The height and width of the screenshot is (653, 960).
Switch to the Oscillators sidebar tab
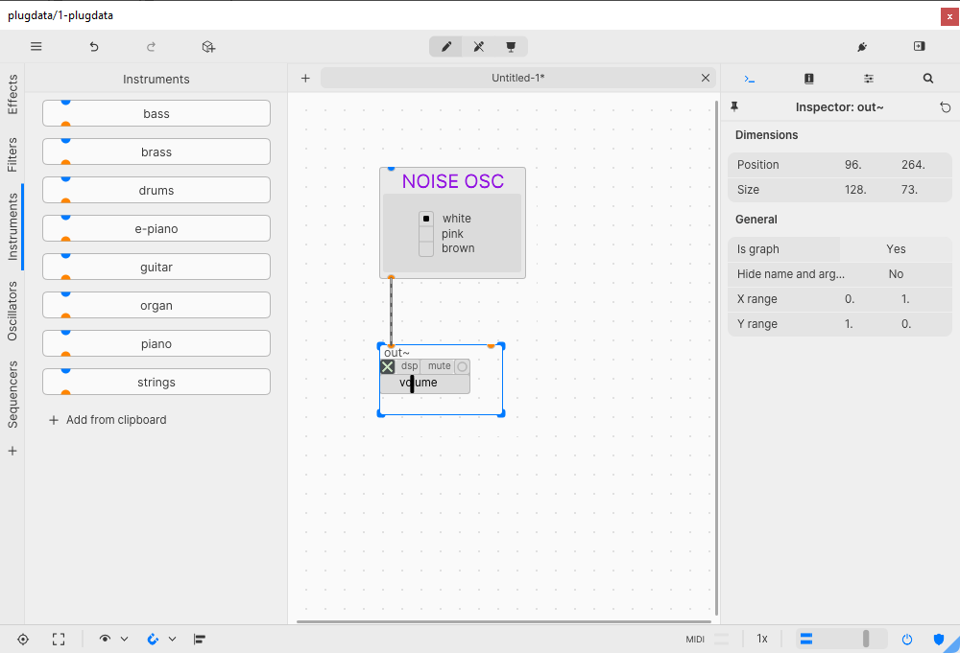coord(12,311)
